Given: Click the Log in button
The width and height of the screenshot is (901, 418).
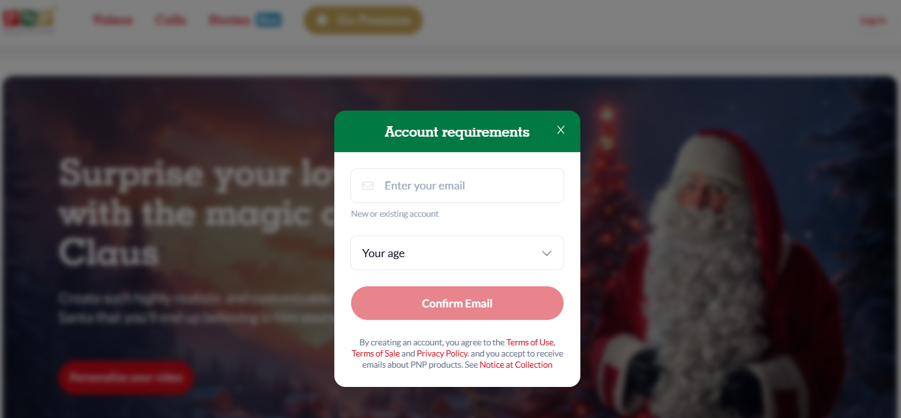Looking at the screenshot, I should click(x=872, y=20).
